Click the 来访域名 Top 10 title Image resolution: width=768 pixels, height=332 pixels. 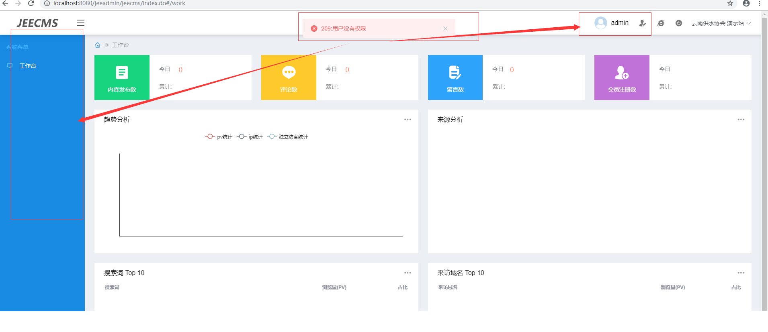[461, 273]
